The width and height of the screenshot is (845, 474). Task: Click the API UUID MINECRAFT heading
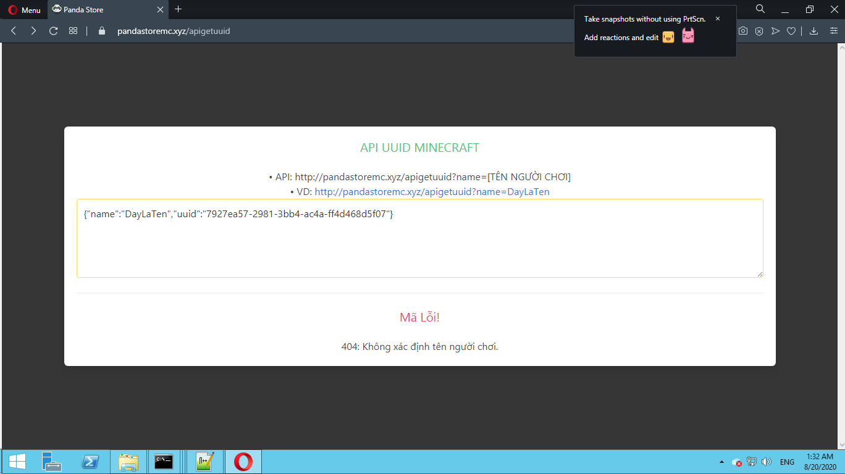(x=420, y=148)
